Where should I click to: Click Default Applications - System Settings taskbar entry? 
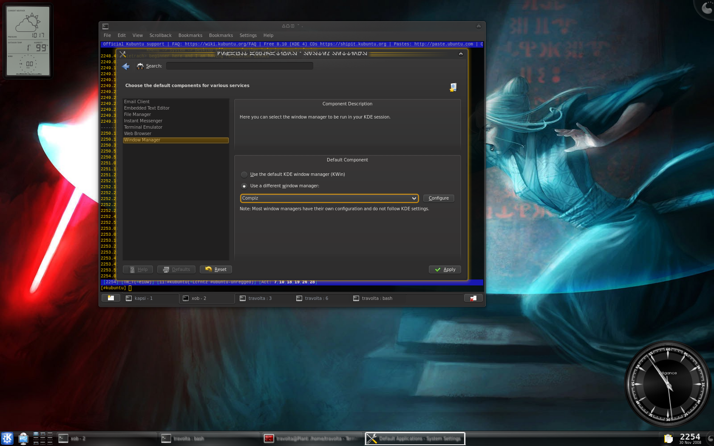[x=415, y=438]
